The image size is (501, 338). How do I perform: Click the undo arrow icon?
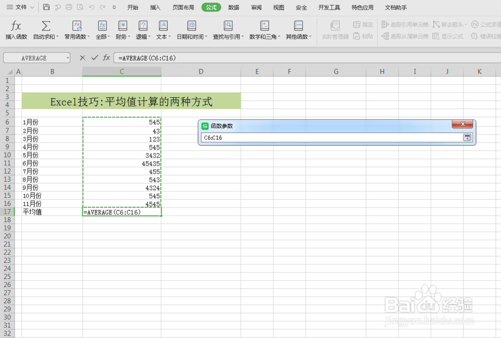coord(92,7)
